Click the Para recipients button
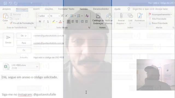This screenshot has width=175, height=98. coord(24,43)
